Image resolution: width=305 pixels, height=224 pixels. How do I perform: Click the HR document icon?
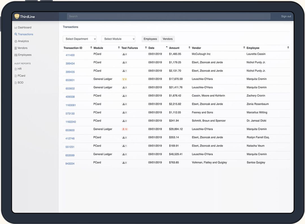click(x=16, y=69)
